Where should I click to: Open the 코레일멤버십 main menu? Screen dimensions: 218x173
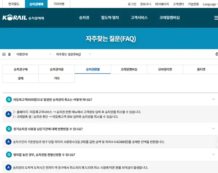click(169, 18)
